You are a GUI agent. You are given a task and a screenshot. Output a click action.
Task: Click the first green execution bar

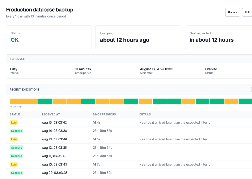pos(45,101)
